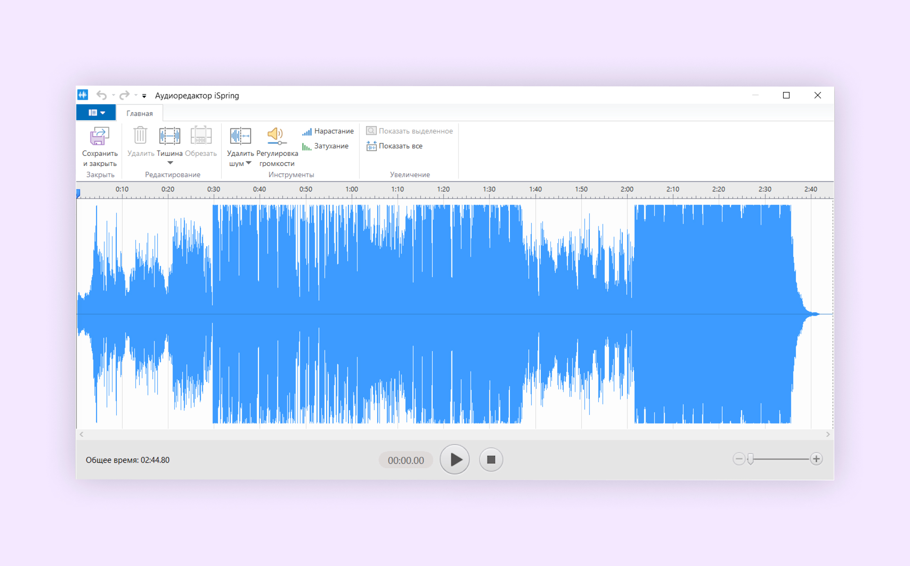Click the blue playhead marker at timeline start
Screen dimensions: 910x566
click(78, 193)
